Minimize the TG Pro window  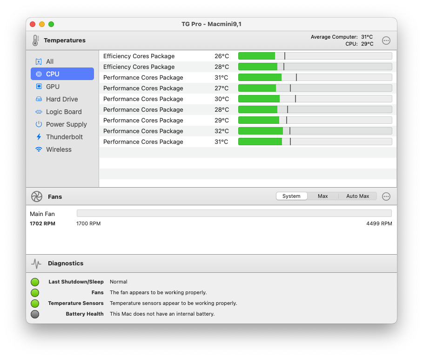(42, 24)
